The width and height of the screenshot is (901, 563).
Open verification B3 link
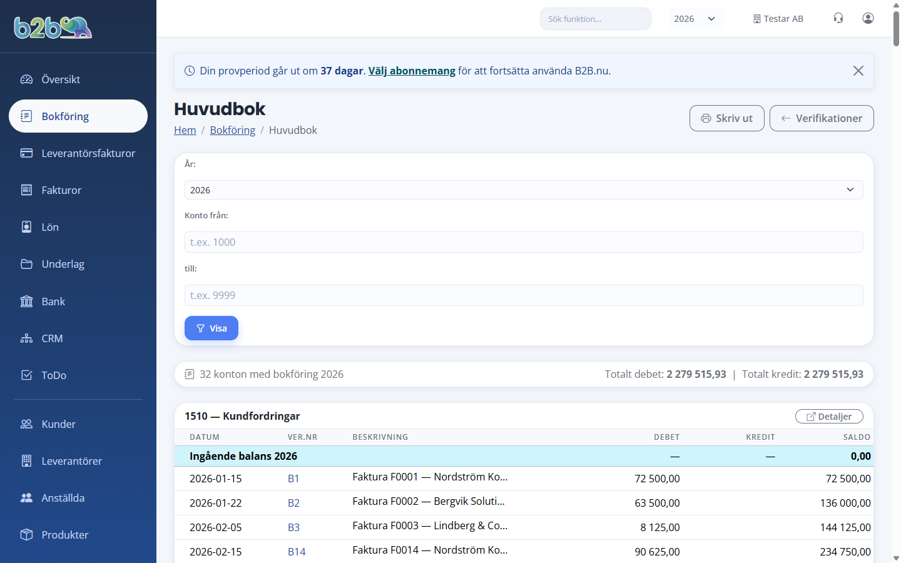tap(293, 527)
